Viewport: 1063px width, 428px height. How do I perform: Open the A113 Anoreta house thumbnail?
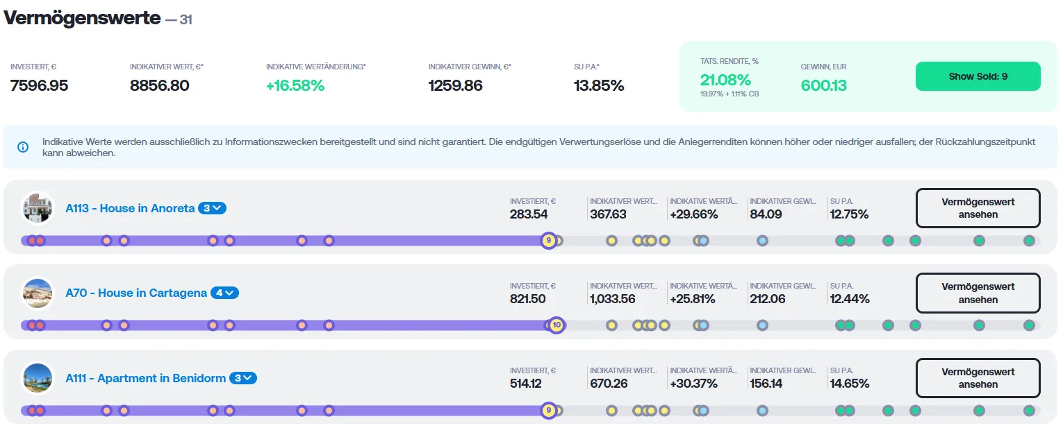tap(38, 208)
